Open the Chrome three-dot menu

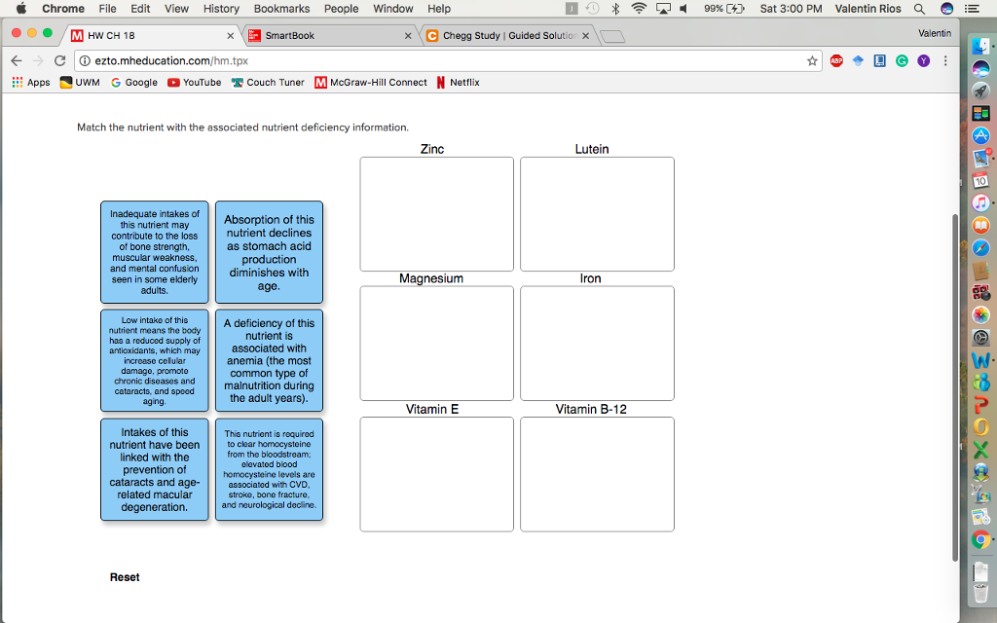tap(945, 61)
